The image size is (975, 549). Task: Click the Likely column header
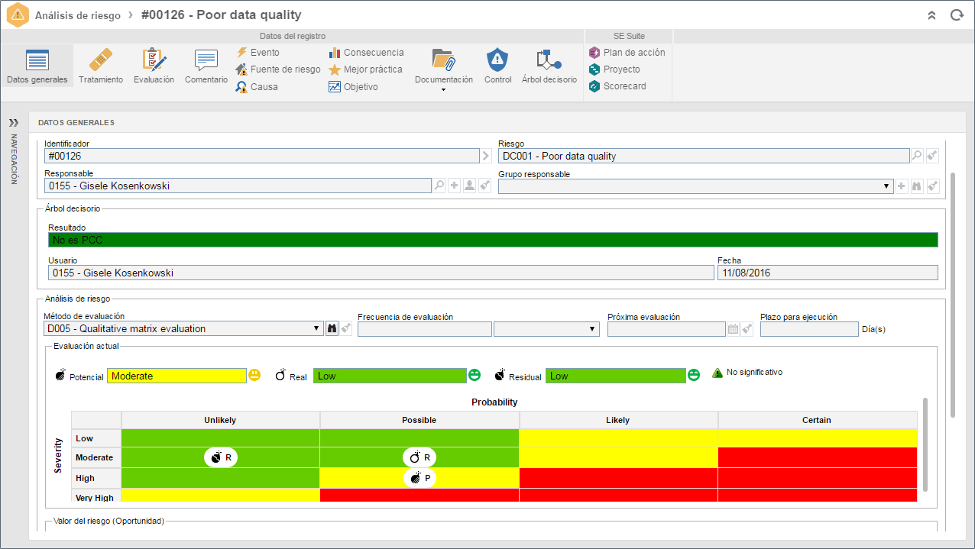tap(618, 420)
